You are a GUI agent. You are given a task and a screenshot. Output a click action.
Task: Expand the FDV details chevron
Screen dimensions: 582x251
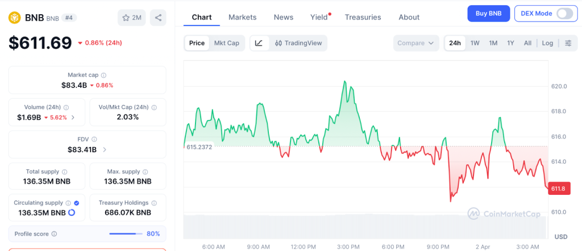(x=105, y=150)
